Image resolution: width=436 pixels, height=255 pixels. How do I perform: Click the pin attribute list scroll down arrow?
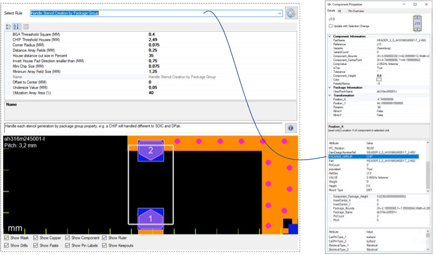click(x=427, y=249)
